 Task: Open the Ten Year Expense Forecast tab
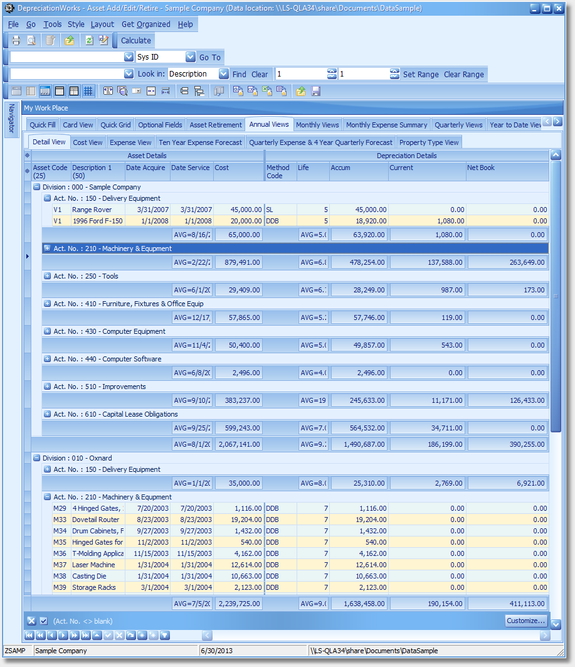(x=200, y=142)
